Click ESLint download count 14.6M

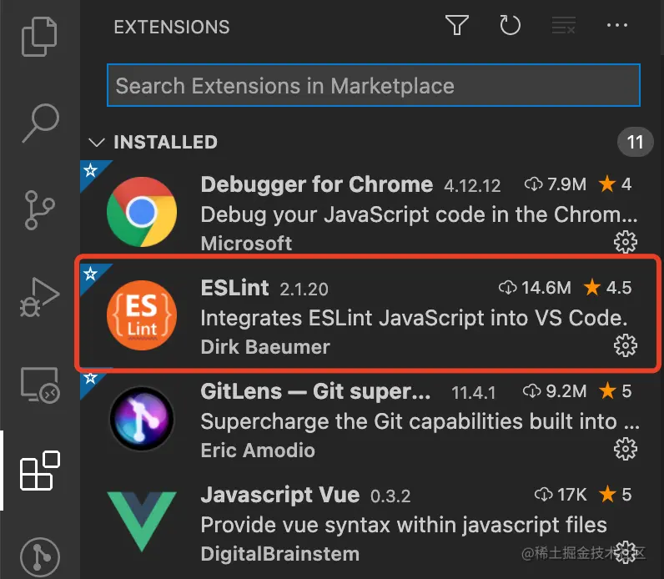tap(535, 288)
